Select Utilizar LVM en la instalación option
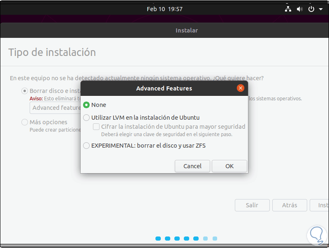329x248 pixels. 86,118
